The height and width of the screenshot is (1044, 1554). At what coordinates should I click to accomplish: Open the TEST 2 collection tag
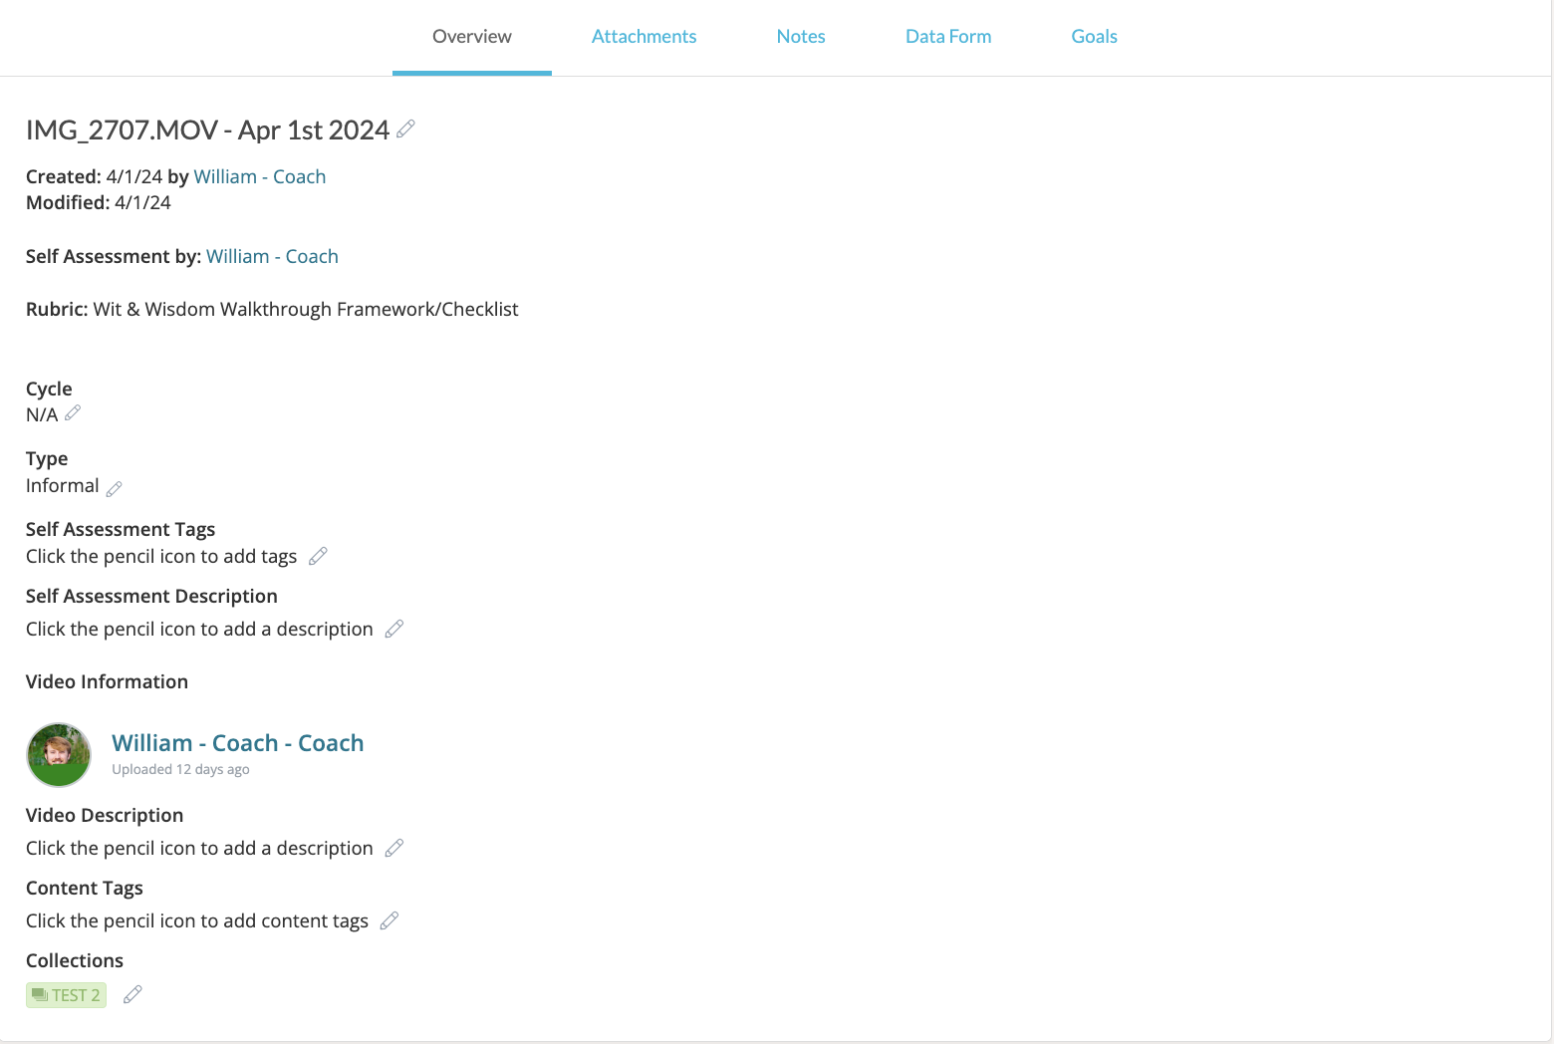[x=66, y=995]
